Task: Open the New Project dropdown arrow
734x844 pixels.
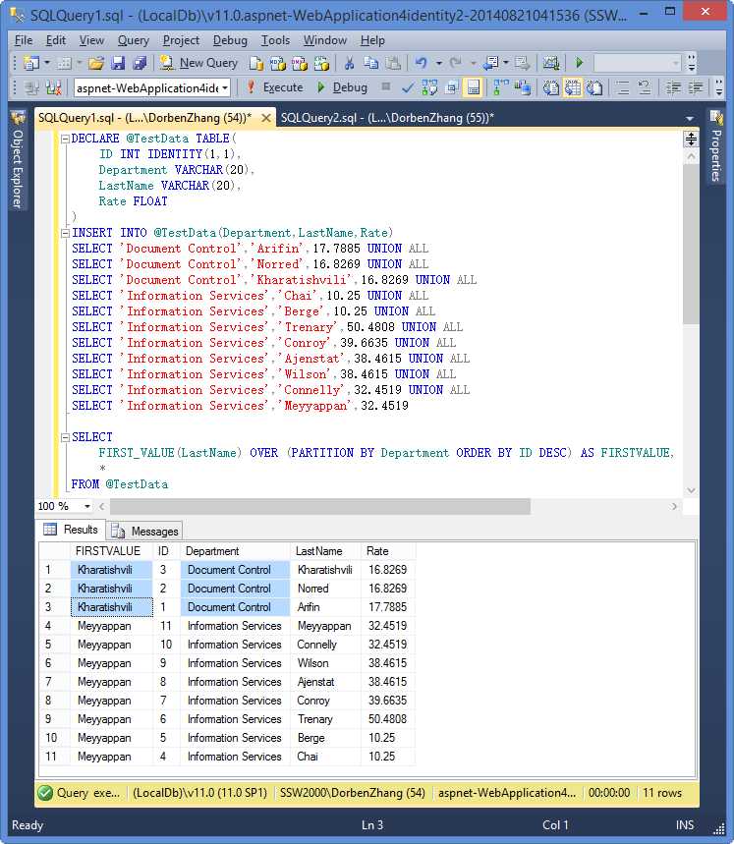Action: click(47, 64)
